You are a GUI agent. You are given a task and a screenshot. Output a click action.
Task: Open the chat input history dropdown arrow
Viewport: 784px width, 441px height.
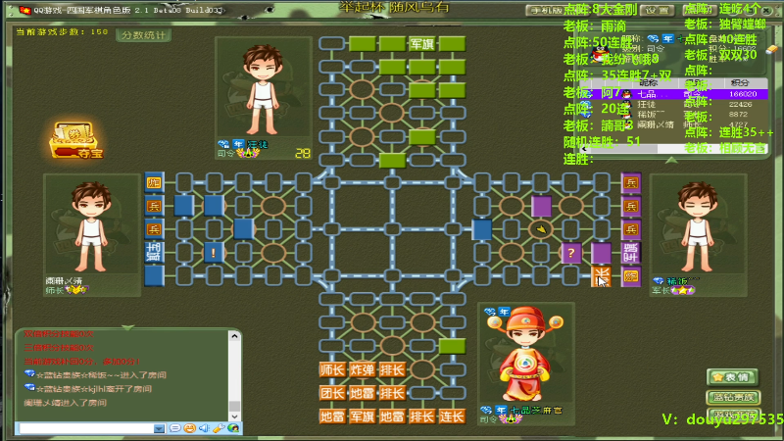[x=159, y=428]
